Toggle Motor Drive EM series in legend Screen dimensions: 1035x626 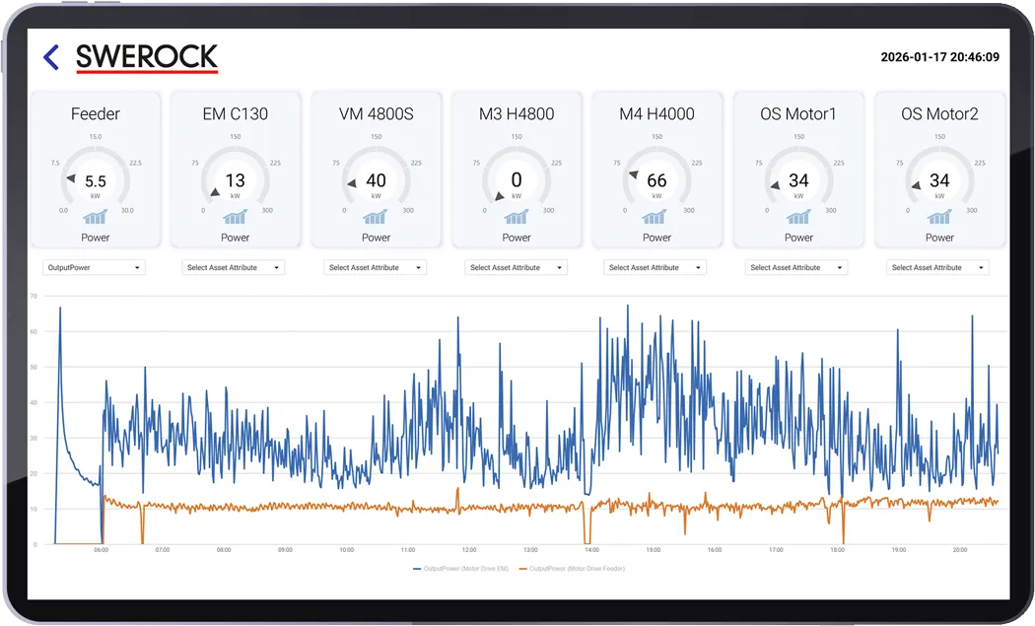(460, 569)
